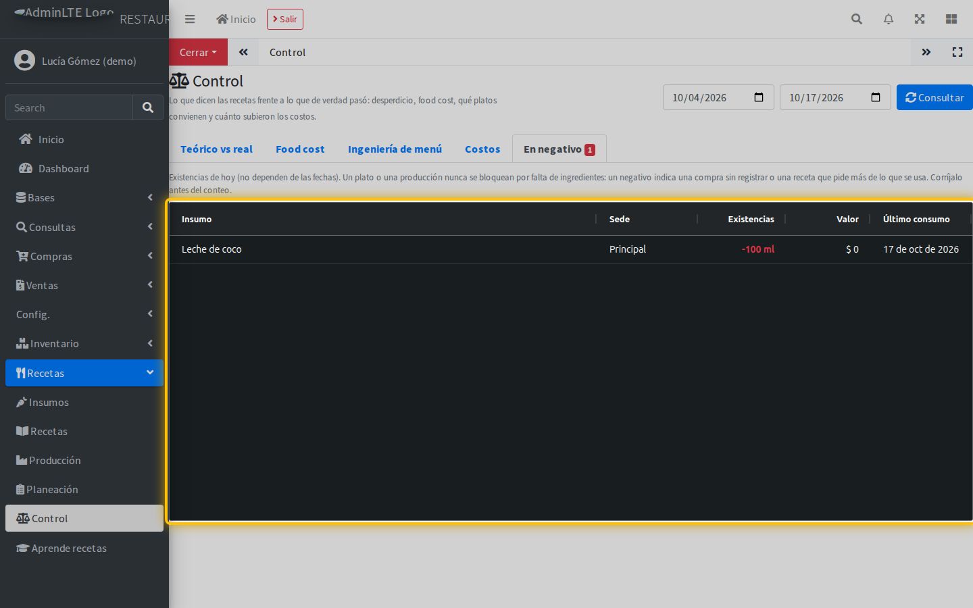Image resolution: width=973 pixels, height=608 pixels.
Task: Open the grid control sidebar icon
Action: pyautogui.click(x=951, y=19)
